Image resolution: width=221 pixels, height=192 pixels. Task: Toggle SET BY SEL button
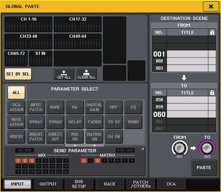[x=18, y=74]
